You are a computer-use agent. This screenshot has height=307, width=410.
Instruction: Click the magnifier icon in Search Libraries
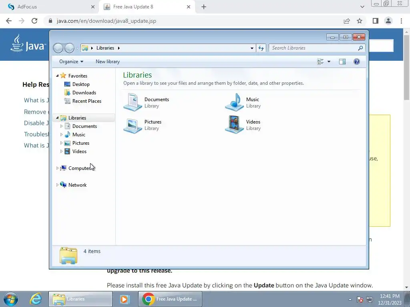(360, 48)
